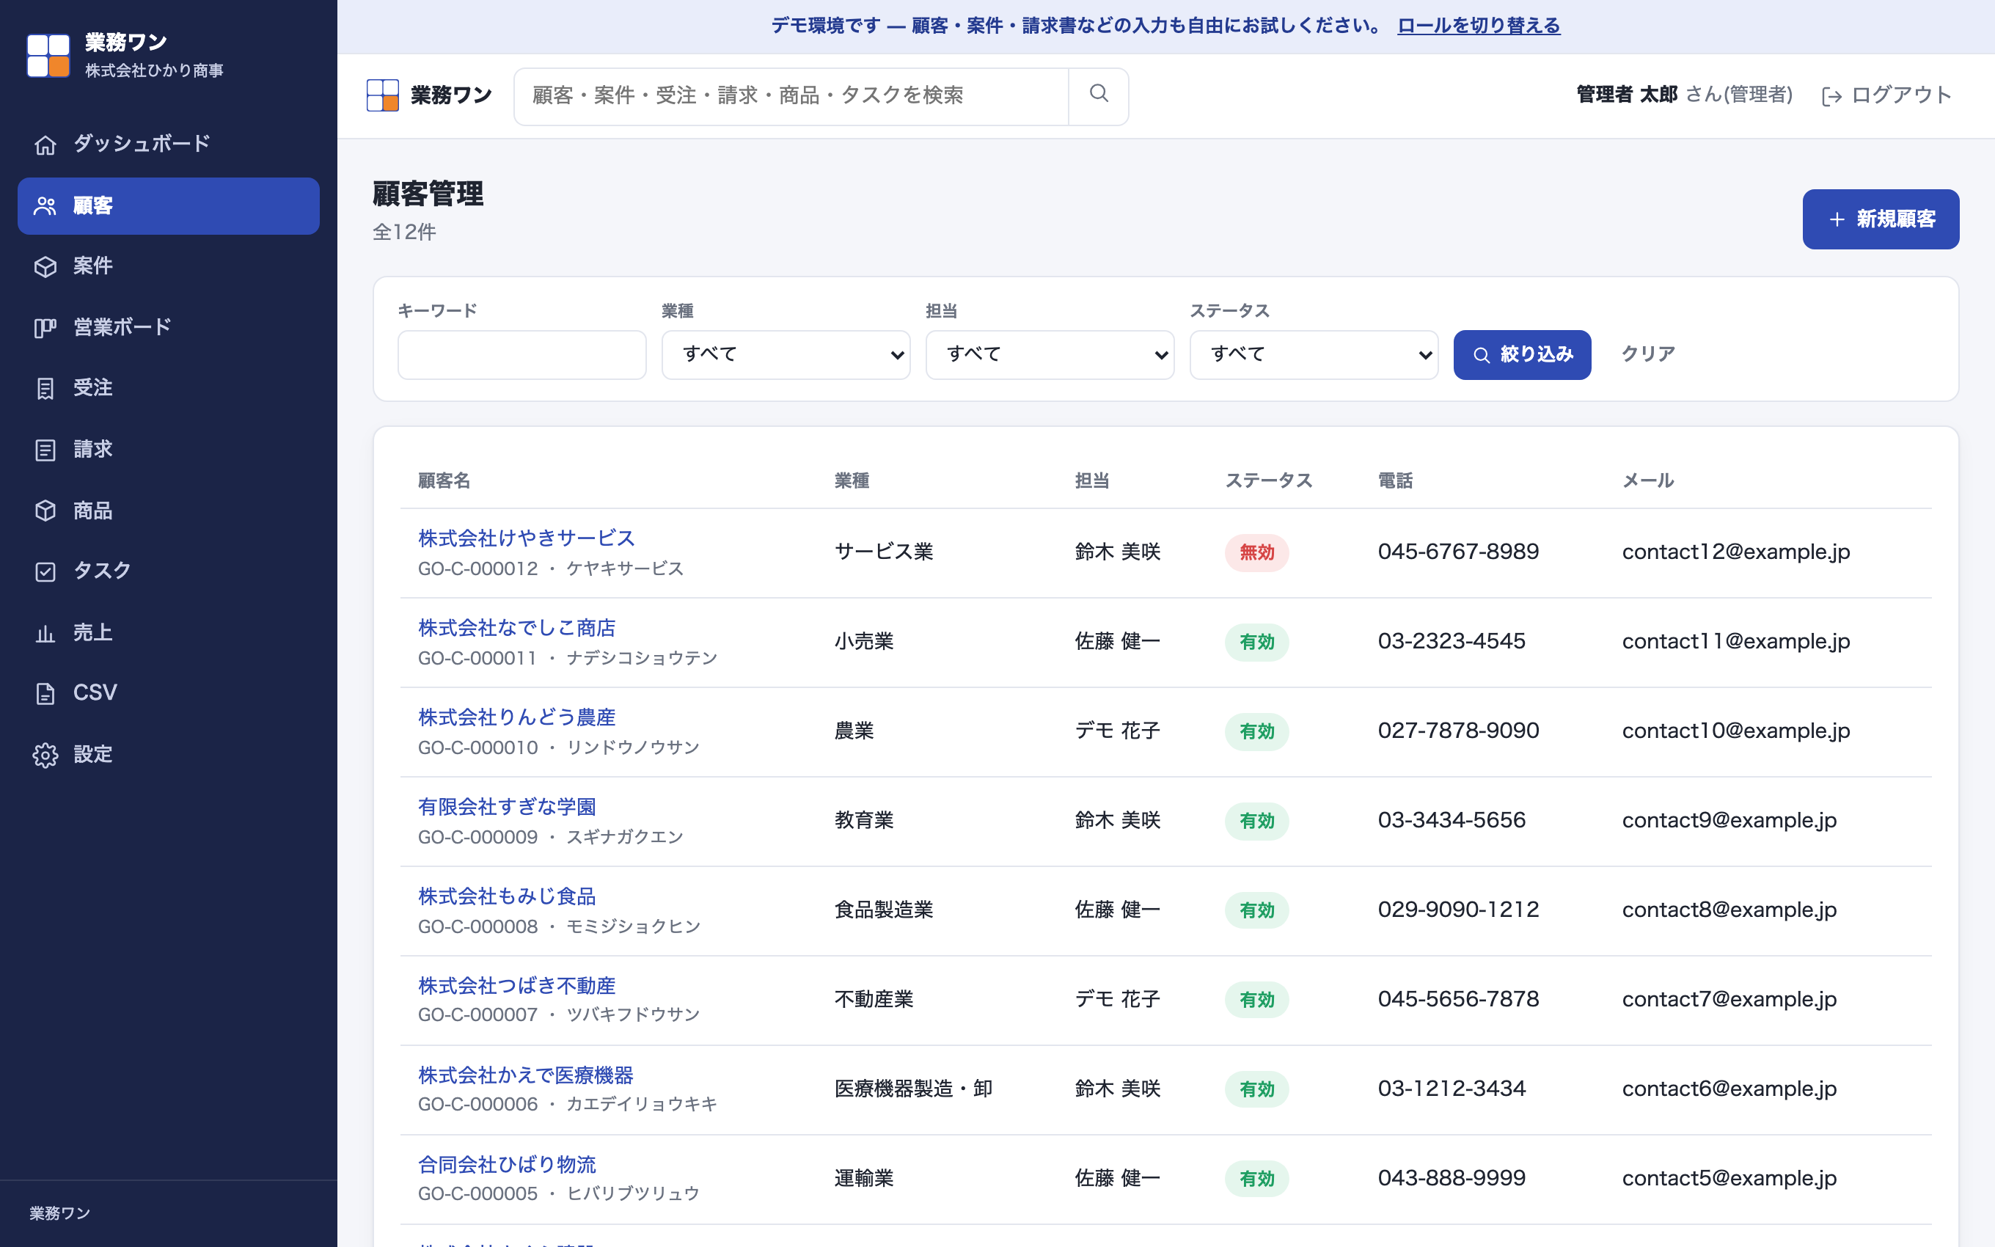1995x1247 pixels.
Task: Click デモ 花子 in つばき不動産 row
Action: [x=1117, y=1000]
